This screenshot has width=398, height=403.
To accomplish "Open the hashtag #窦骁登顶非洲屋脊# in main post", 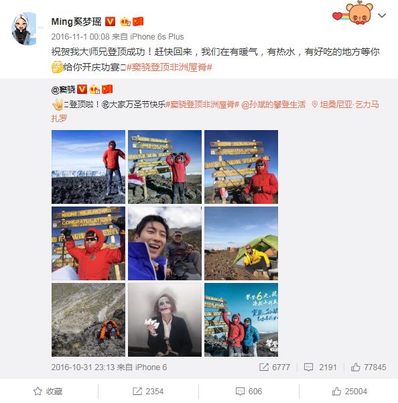I will point(170,67).
